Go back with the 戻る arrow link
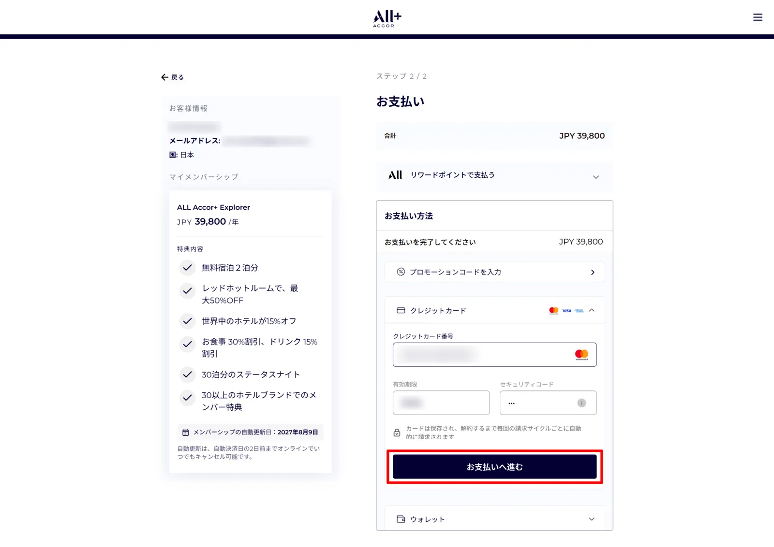Image resolution: width=774 pixels, height=547 pixels. click(172, 77)
